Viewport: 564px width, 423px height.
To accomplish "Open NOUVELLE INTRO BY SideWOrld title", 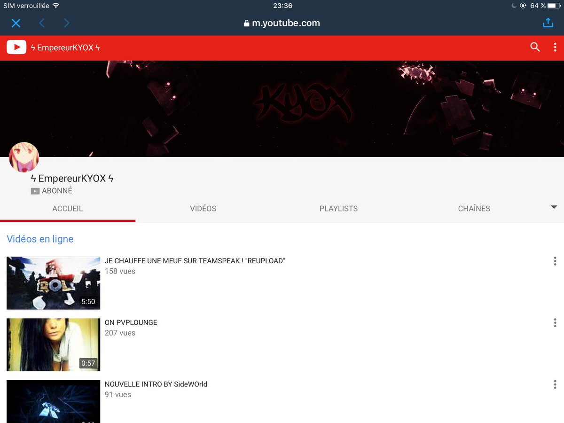I will pyautogui.click(x=156, y=384).
